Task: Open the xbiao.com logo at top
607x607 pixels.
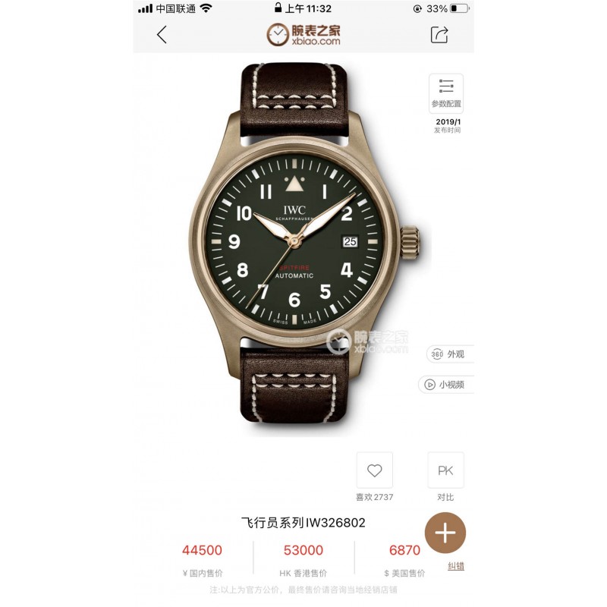Action: coord(303,34)
